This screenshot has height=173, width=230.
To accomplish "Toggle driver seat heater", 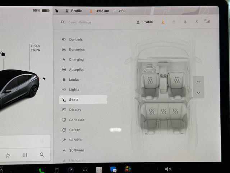I will click(x=150, y=80).
